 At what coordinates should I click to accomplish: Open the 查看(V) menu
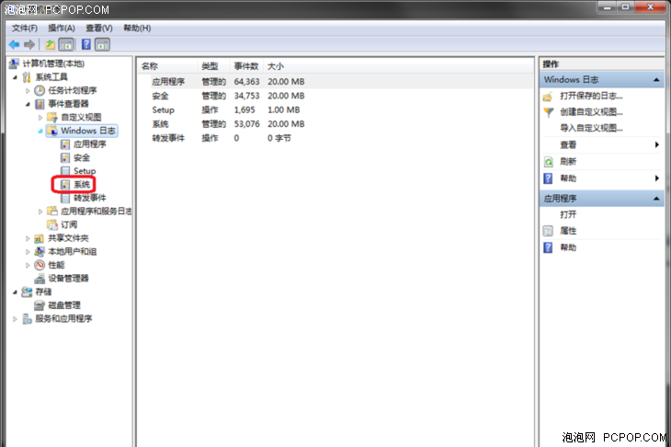pyautogui.click(x=99, y=29)
